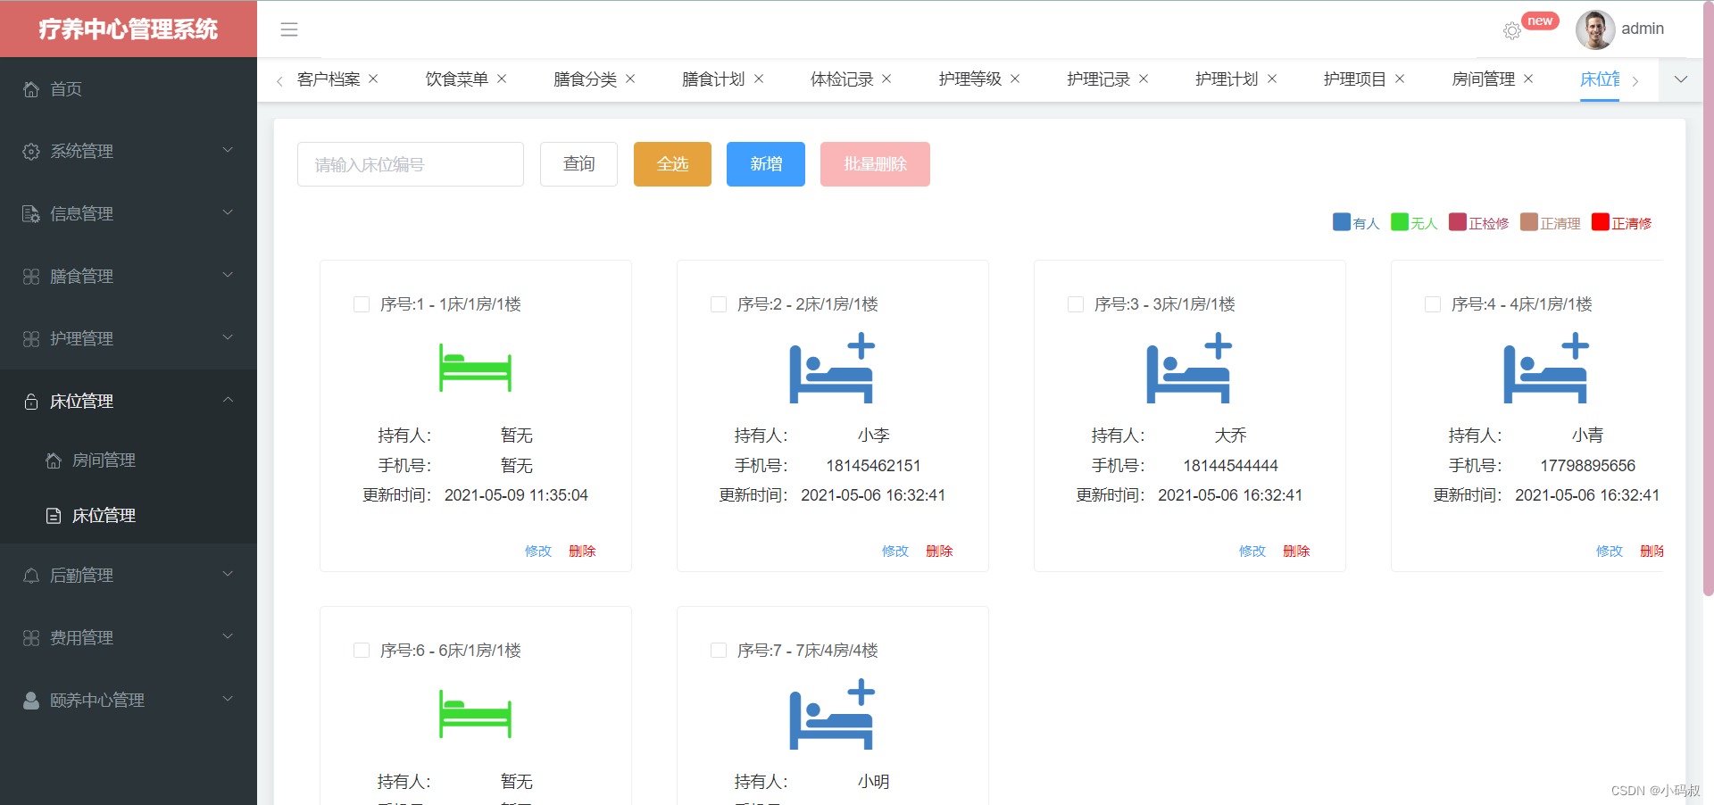
Task: Click the green empty bed icon in card 序号:6
Action: pos(475,714)
